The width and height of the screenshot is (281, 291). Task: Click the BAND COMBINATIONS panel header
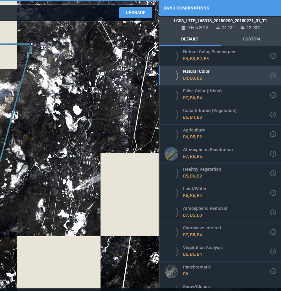[x=220, y=8]
